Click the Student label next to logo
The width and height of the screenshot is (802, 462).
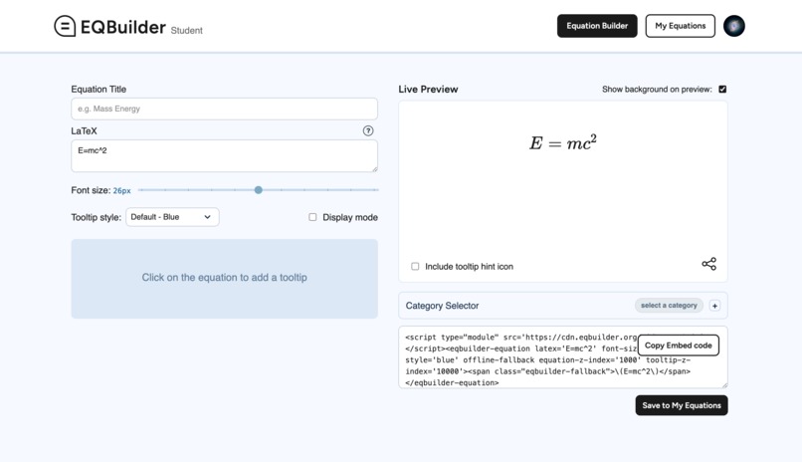coord(187,31)
